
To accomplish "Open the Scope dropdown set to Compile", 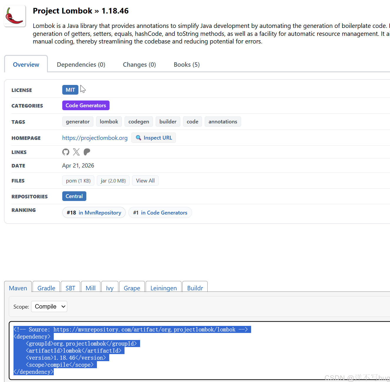I will 49,306.
